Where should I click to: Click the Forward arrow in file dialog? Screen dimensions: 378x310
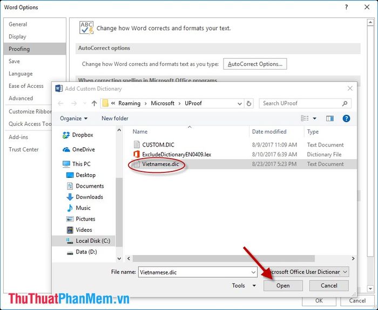(74, 104)
